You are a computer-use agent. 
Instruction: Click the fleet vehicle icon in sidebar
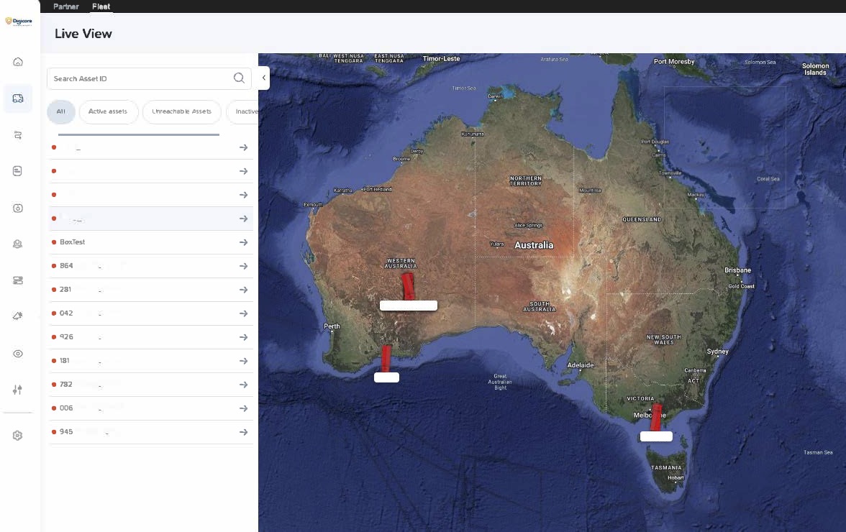pyautogui.click(x=18, y=98)
